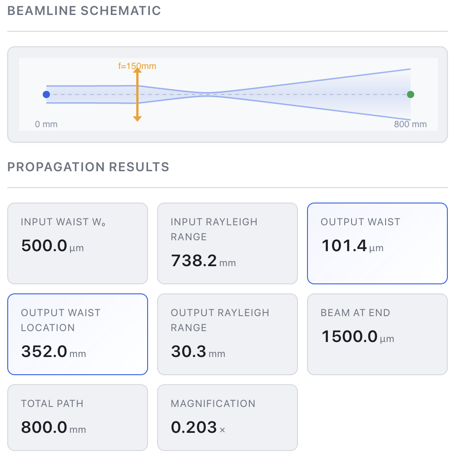The height and width of the screenshot is (456, 456).
Task: Select the Magnification result card
Action: (x=228, y=417)
